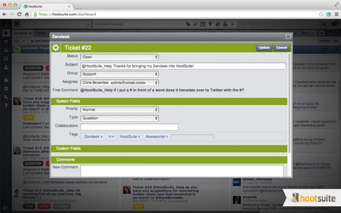Screen dimensions: 341x213
Task: Remove the HootSuite tag
Action: [x=139, y=136]
